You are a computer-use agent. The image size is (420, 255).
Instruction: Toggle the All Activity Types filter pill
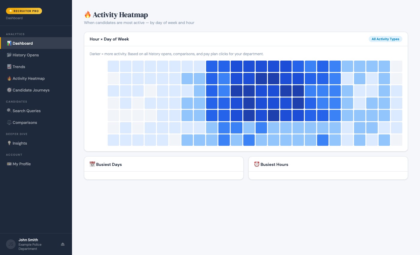click(x=385, y=39)
